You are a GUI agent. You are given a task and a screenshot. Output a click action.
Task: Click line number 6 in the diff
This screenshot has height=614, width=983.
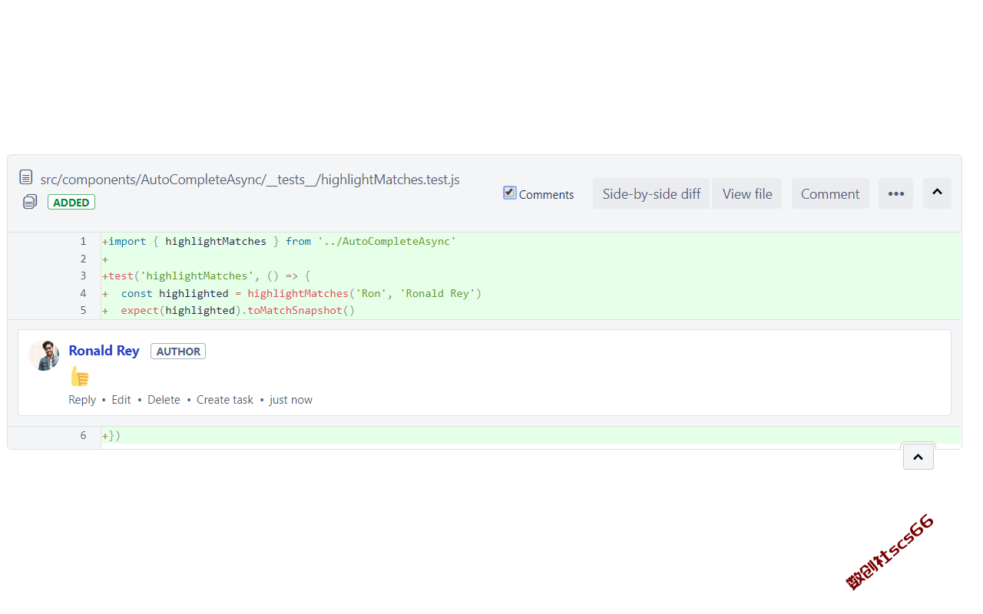83,435
